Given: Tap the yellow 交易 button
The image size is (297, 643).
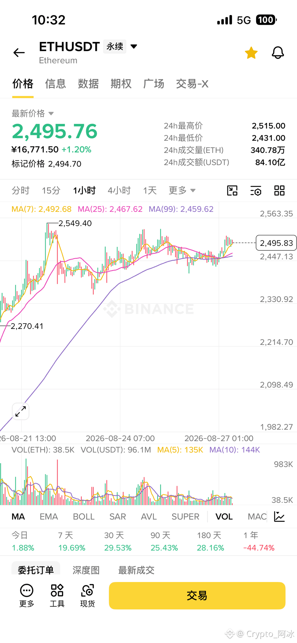Looking at the screenshot, I should 197,596.
